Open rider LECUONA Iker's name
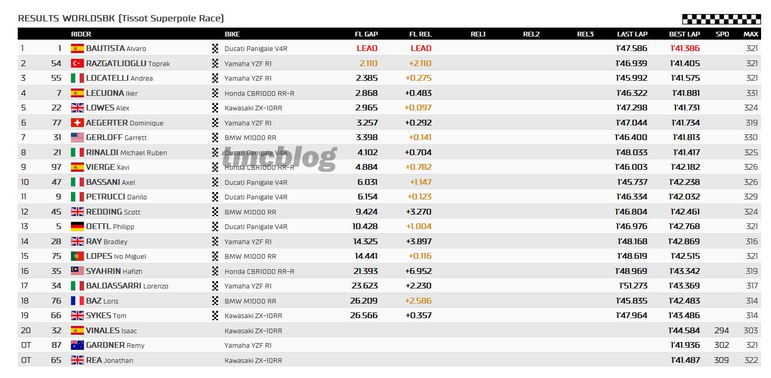This screenshot has width=771, height=378. (x=112, y=93)
